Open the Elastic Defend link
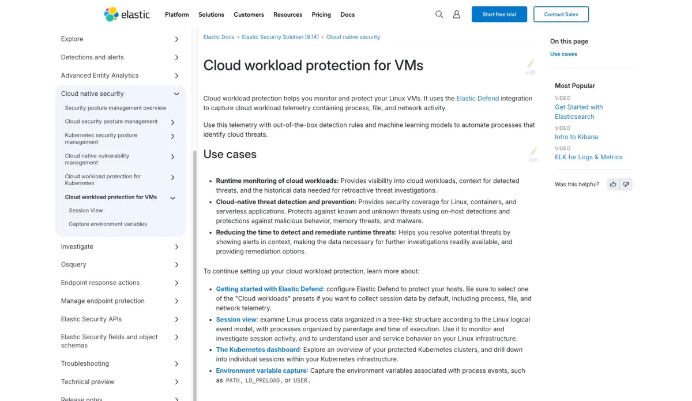Viewport: 692px width, 401px height. tap(477, 99)
